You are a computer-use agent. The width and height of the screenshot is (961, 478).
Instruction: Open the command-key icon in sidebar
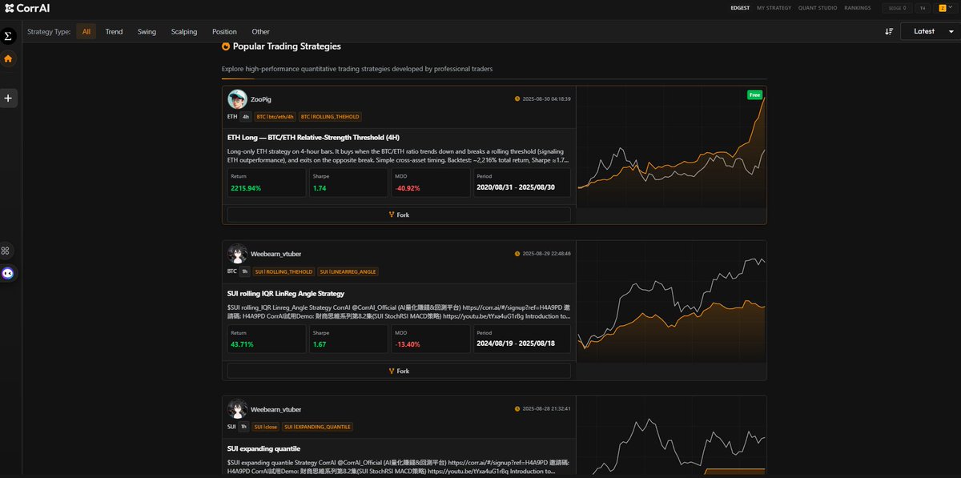point(5,251)
